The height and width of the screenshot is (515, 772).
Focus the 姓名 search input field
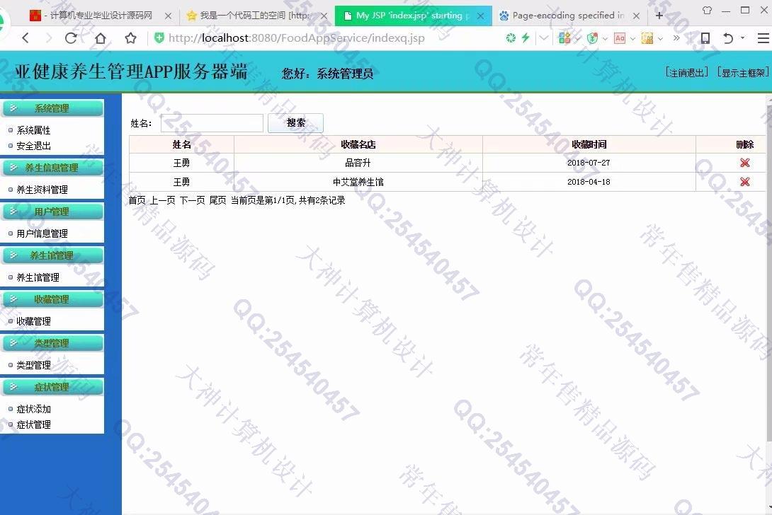click(x=212, y=123)
